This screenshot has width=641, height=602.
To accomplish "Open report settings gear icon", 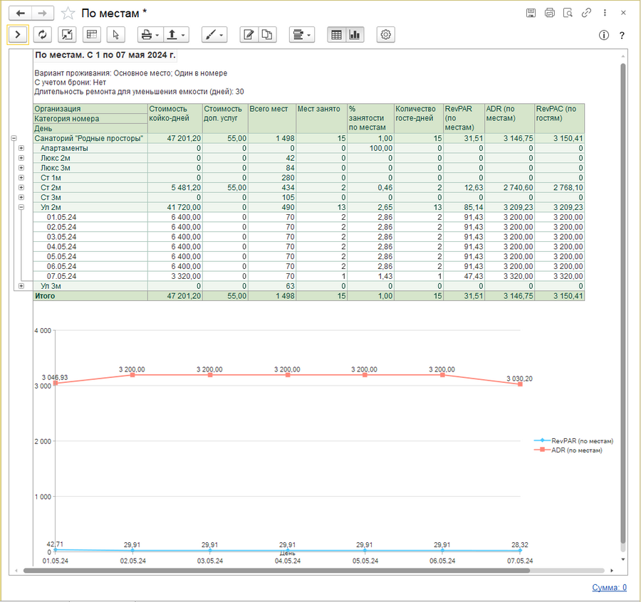I will pyautogui.click(x=386, y=34).
